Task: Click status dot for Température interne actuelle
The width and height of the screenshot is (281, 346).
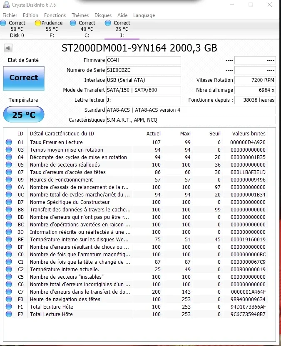Action: pos(9,269)
